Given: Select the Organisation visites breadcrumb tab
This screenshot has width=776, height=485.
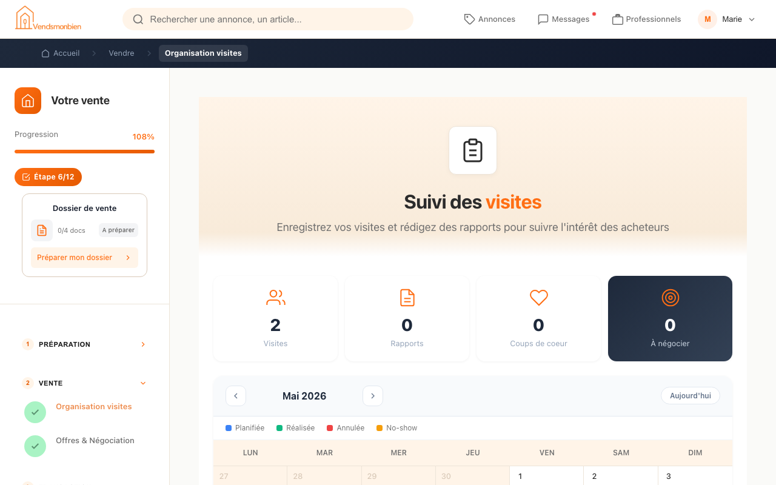Looking at the screenshot, I should 203,53.
